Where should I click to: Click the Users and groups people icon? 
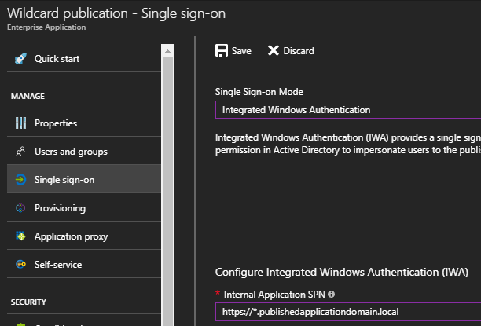pyautogui.click(x=20, y=152)
